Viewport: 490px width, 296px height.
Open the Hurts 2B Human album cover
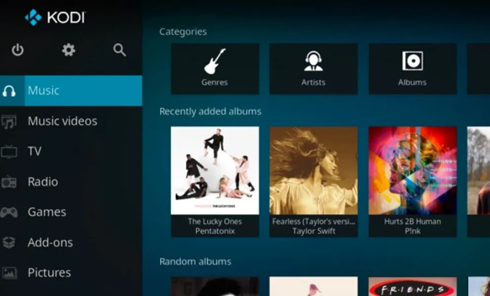412,171
